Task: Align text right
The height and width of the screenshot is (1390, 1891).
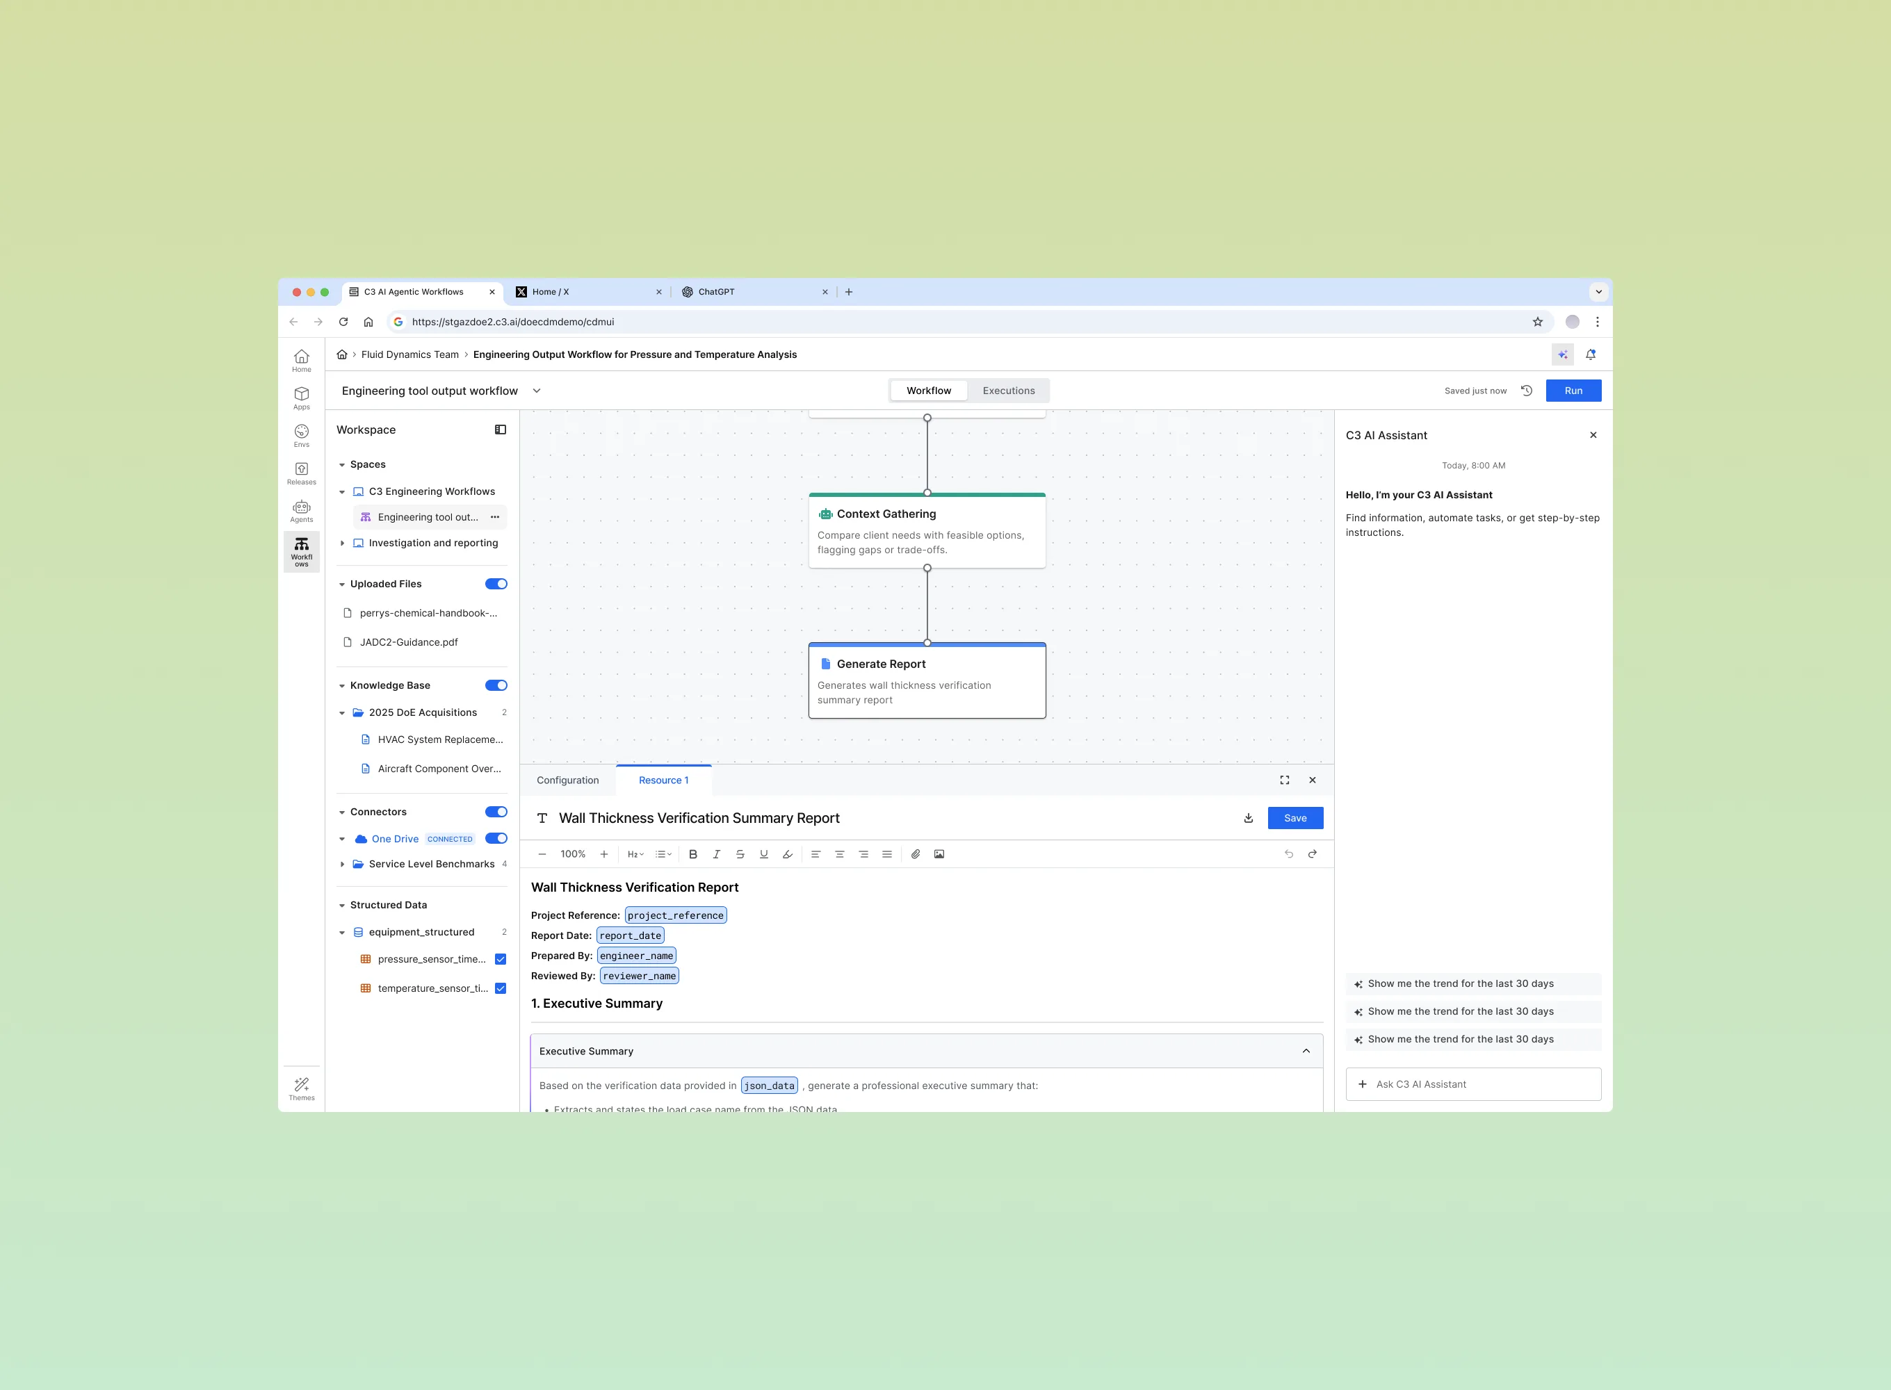Action: 863,854
